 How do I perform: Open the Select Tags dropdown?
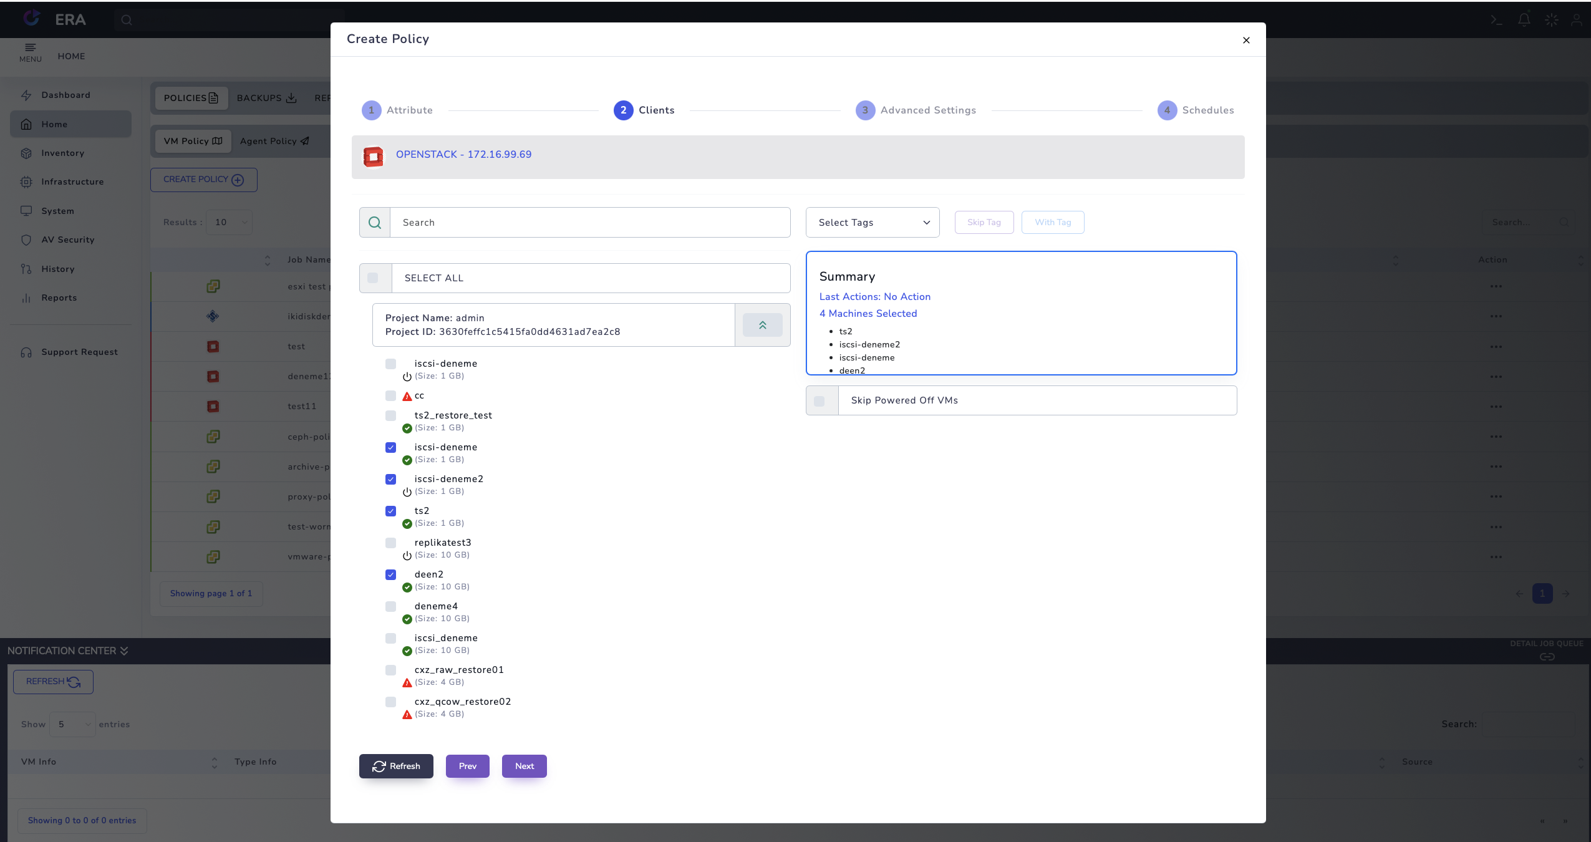tap(871, 222)
